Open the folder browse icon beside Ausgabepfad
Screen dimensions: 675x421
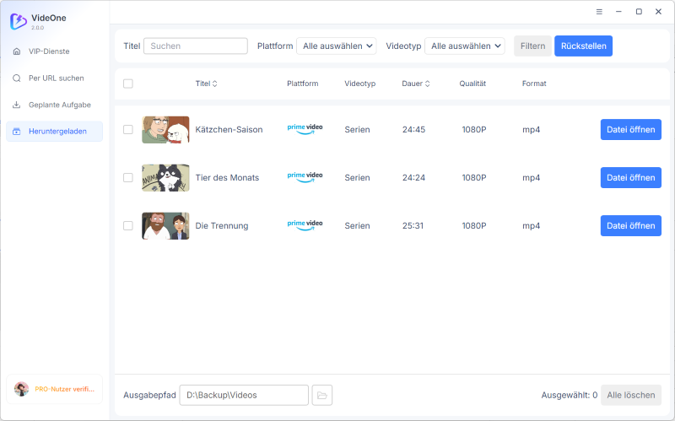point(322,395)
